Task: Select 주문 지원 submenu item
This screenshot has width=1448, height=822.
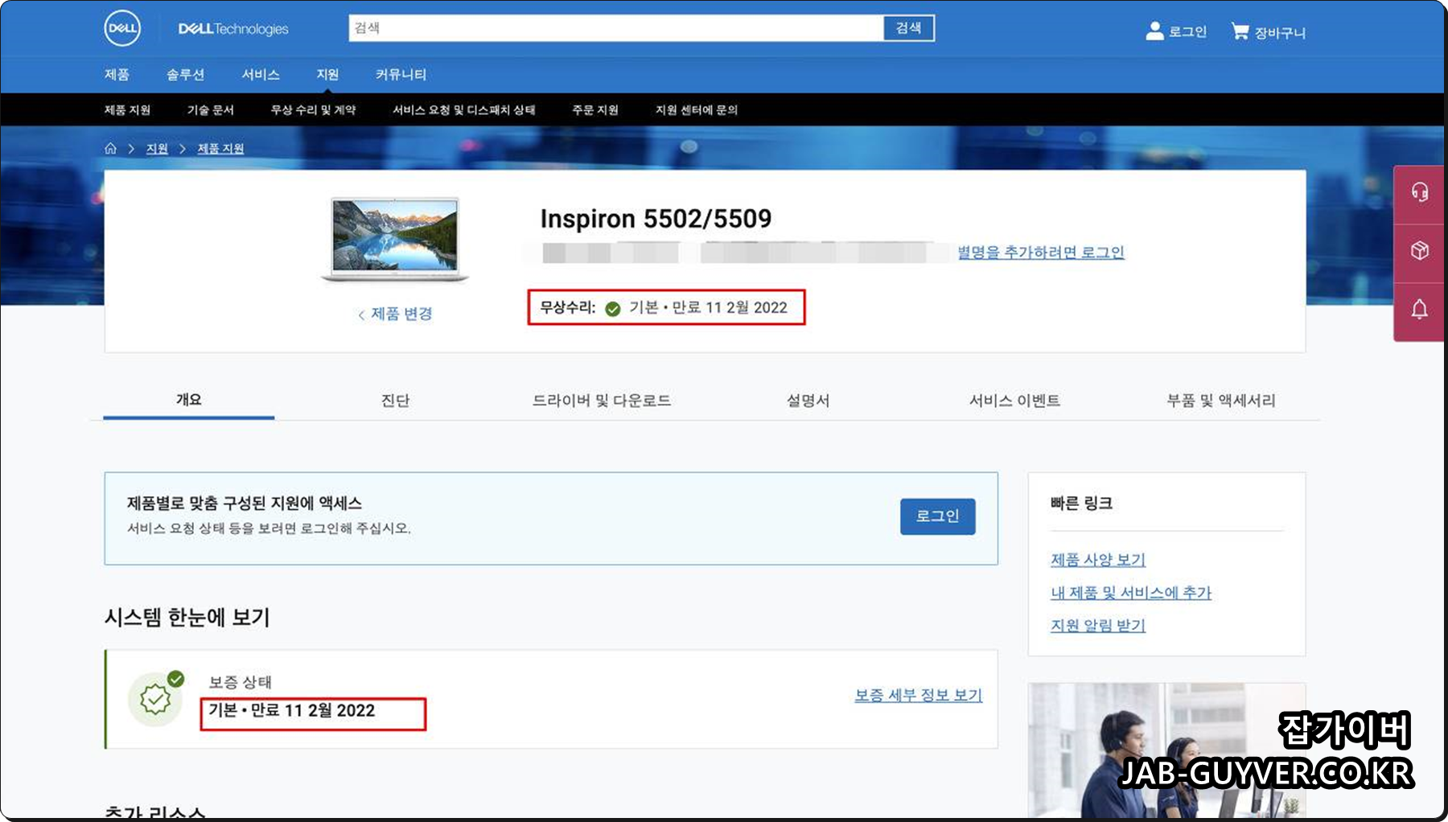Action: click(x=595, y=110)
